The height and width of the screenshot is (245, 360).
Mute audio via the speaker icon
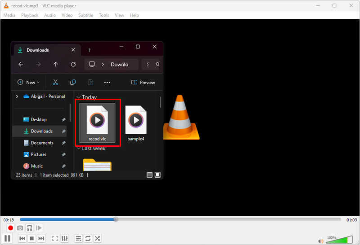click(x=321, y=241)
